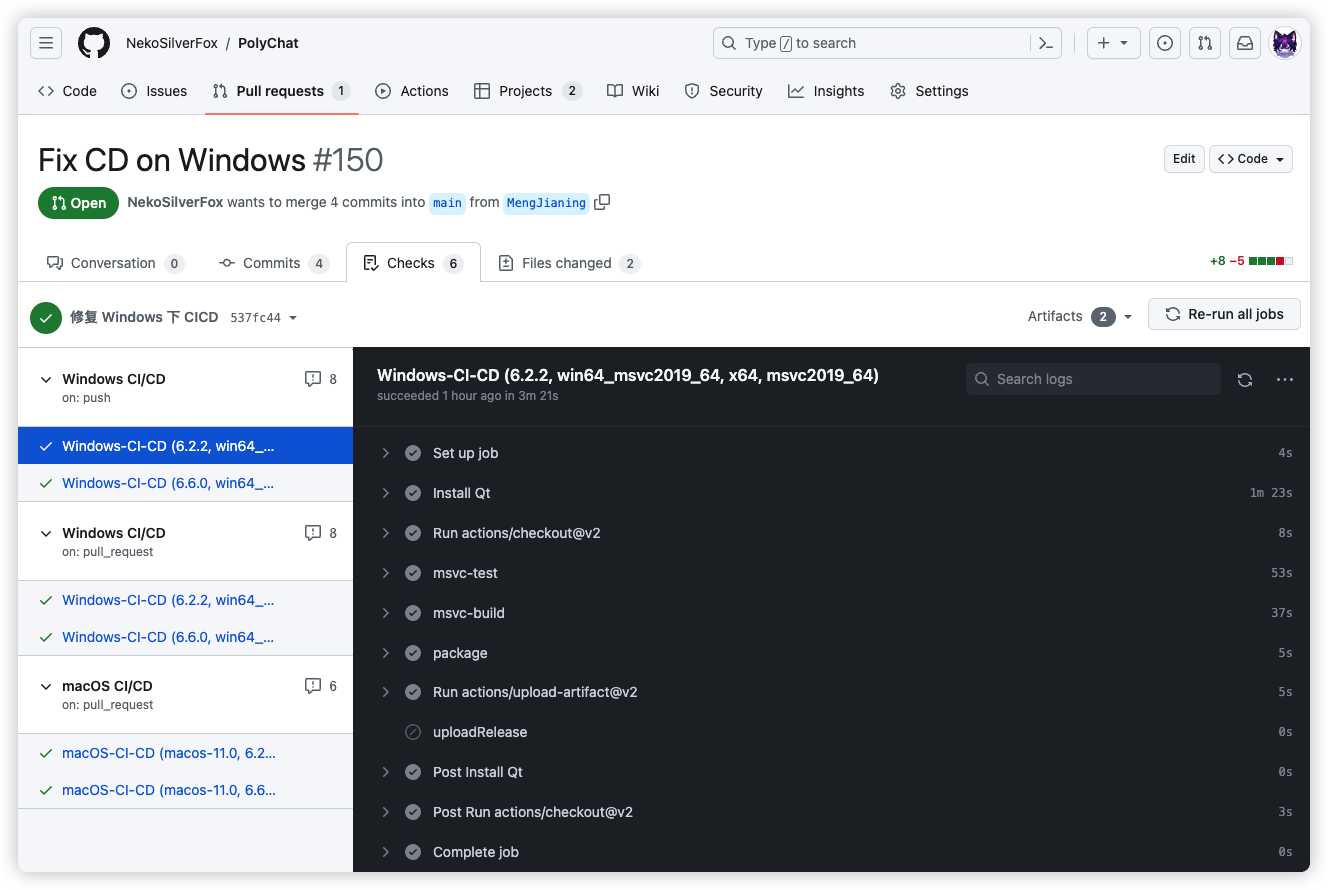Open the user avatar menu
Image resolution: width=1328 pixels, height=890 pixels.
(x=1285, y=43)
